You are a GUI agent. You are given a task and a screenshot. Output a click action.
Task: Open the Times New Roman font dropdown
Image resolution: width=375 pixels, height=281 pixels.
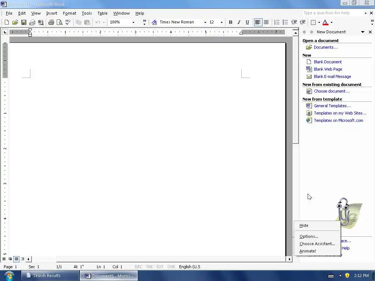(x=205, y=22)
